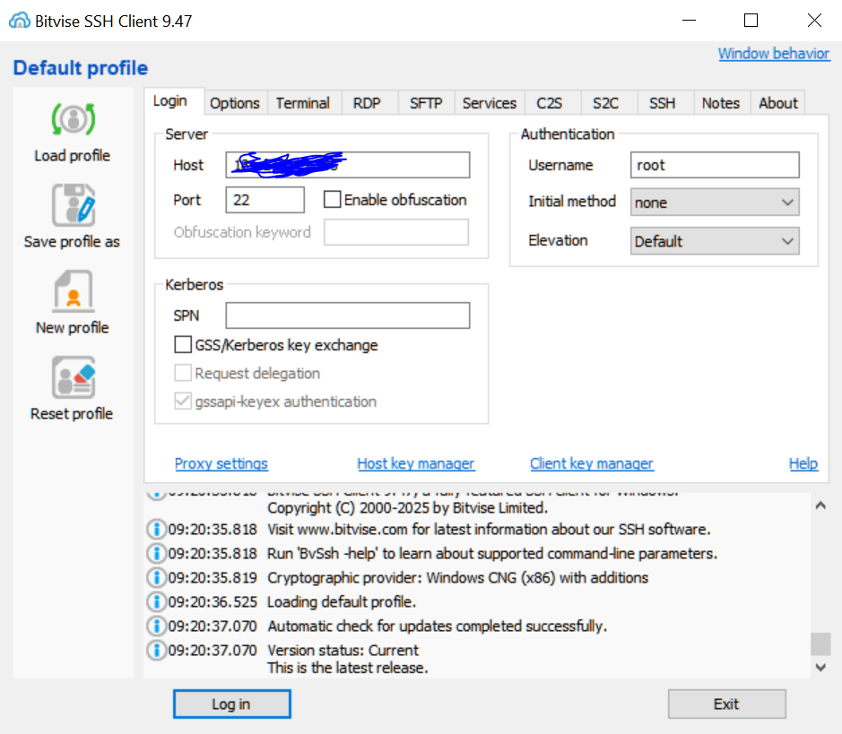The height and width of the screenshot is (734, 842).
Task: Click info icon beside Cryptographic provider entry
Action: tap(156, 577)
